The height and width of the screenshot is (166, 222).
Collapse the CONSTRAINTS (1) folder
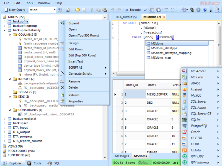10,110
